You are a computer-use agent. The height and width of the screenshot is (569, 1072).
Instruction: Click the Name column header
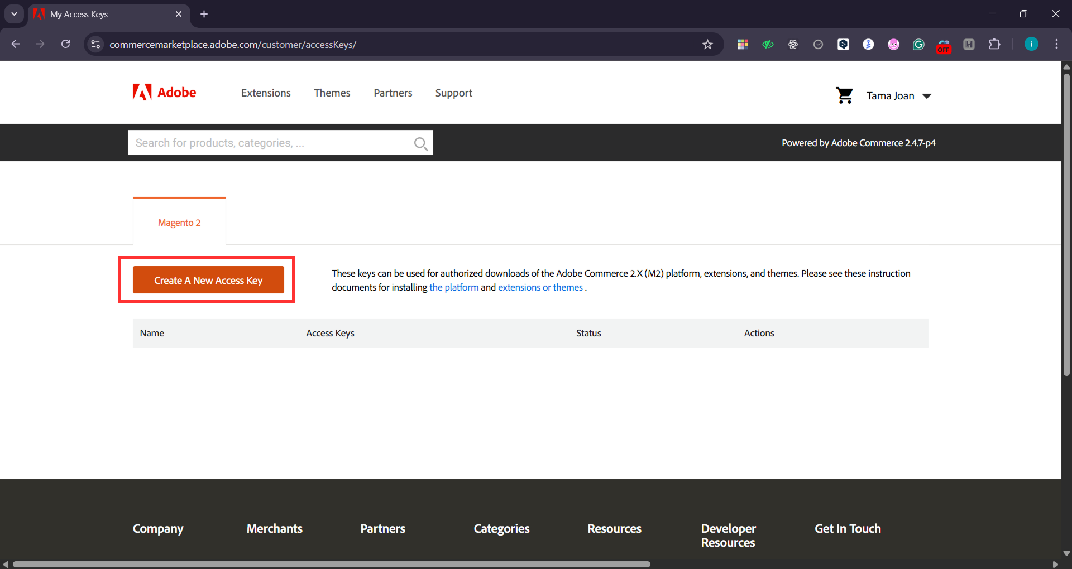click(152, 333)
